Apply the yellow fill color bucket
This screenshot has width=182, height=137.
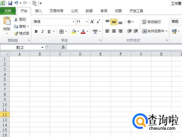pyautogui.click(x=74, y=31)
